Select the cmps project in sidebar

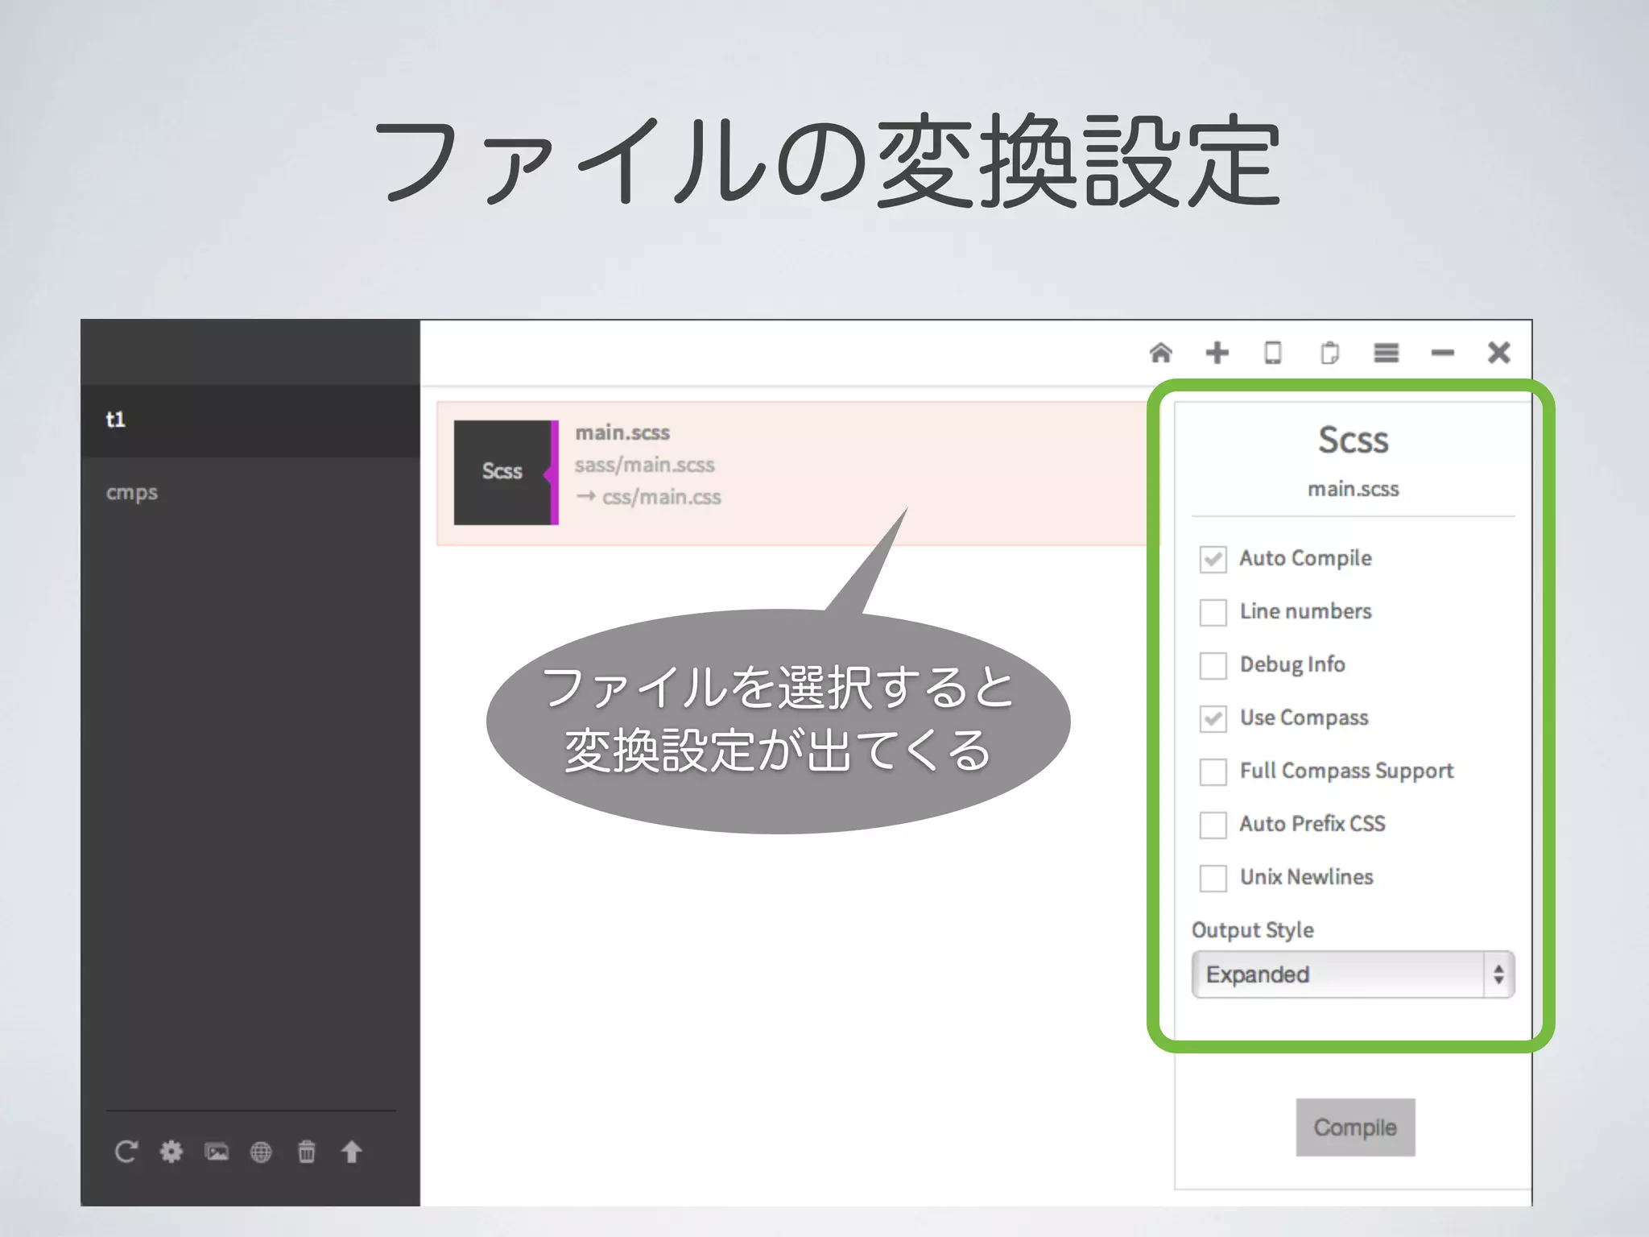(x=250, y=493)
